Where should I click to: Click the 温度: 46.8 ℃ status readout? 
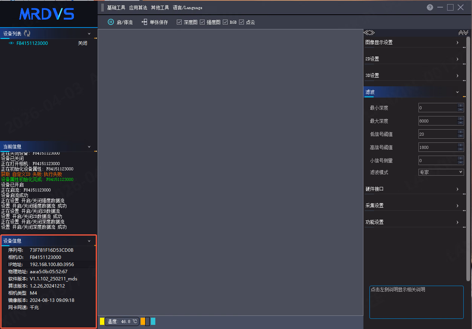click(121, 321)
